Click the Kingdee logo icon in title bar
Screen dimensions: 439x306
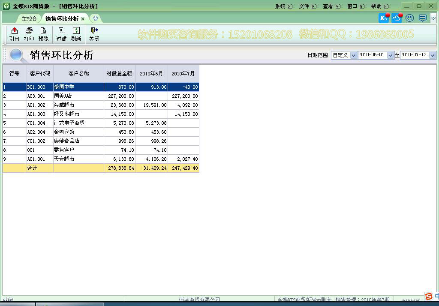tap(6, 6)
